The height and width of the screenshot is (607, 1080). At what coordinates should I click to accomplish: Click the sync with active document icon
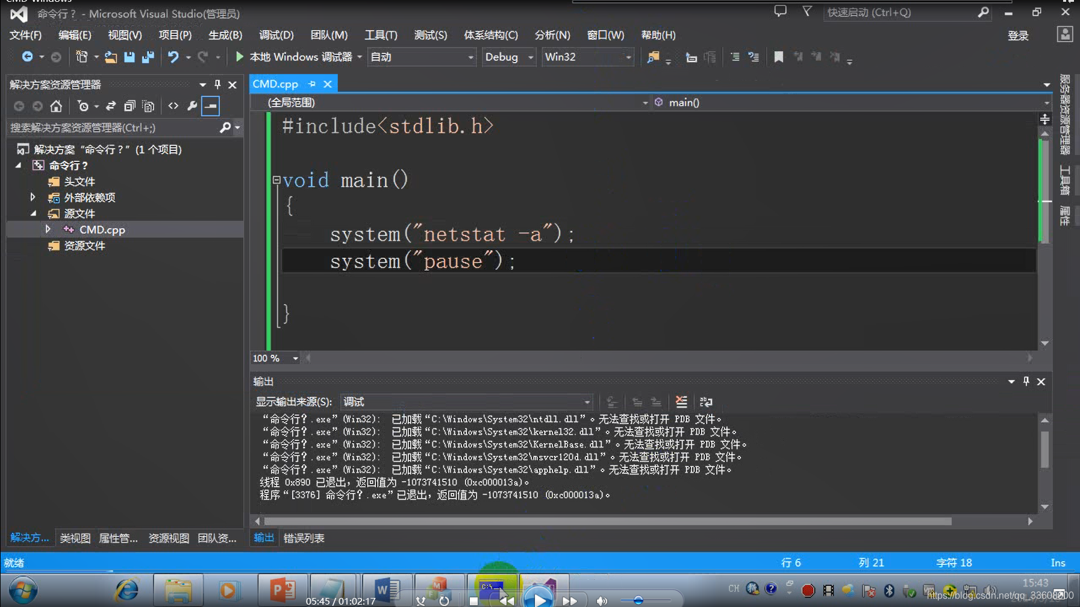(111, 107)
